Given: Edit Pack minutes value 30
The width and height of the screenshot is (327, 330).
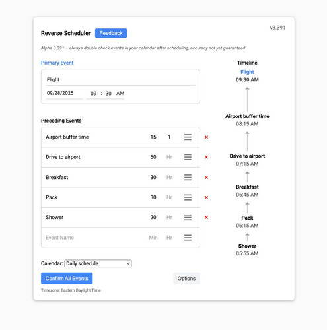Looking at the screenshot, I should [x=153, y=197].
